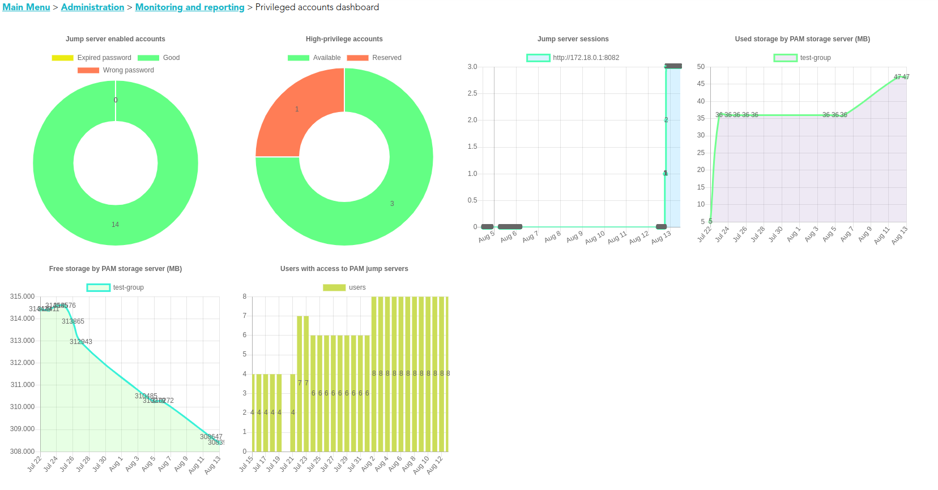
Task: Click the Privileged accounts dashboard breadcrumb text
Action: click(x=317, y=7)
